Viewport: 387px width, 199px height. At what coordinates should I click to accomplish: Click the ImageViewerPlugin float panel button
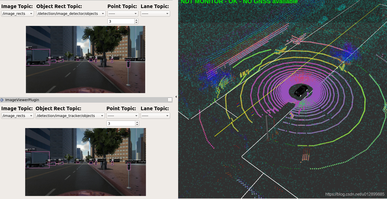point(170,100)
